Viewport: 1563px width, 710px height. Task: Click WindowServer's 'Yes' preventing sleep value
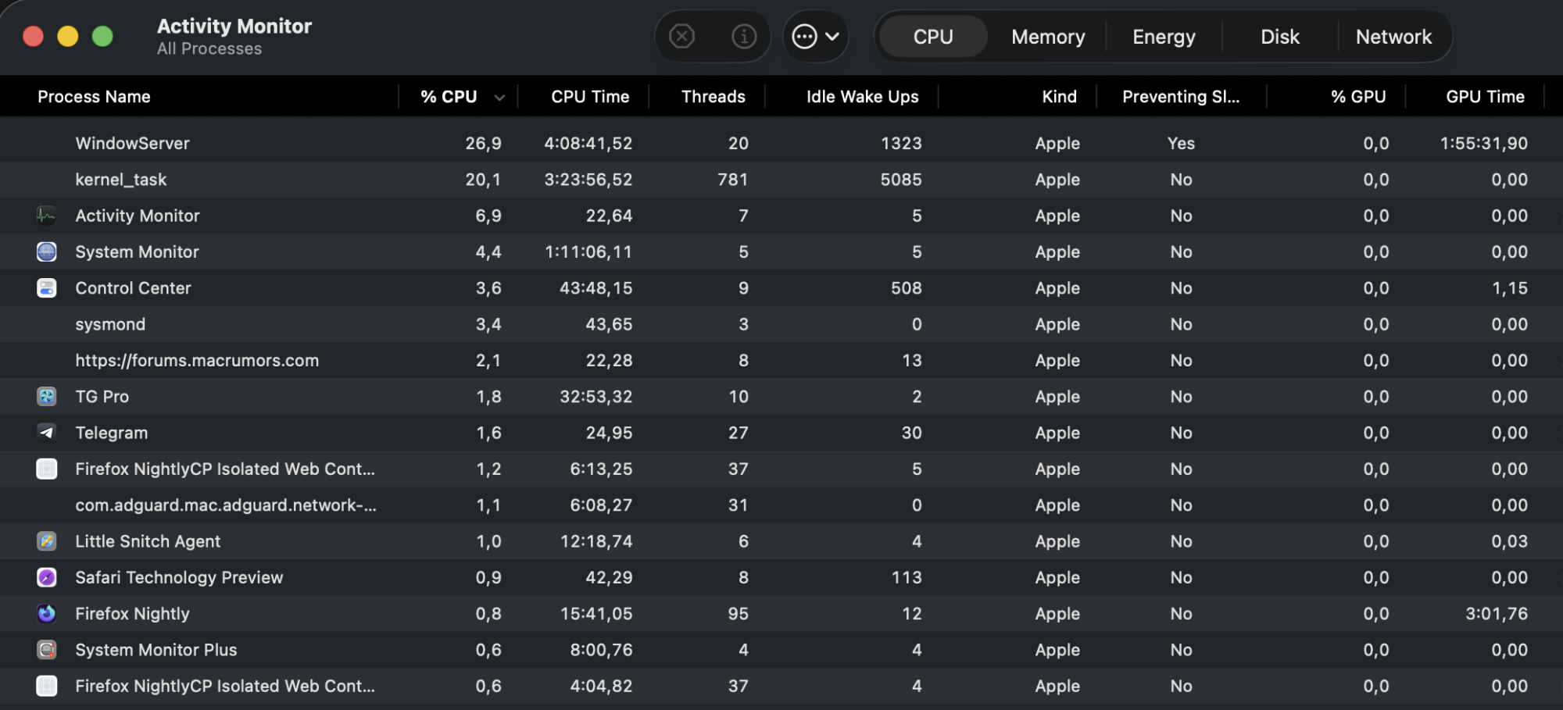pos(1181,143)
